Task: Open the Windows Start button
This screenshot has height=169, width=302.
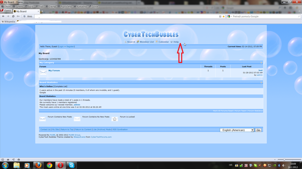Action: pos(5,165)
